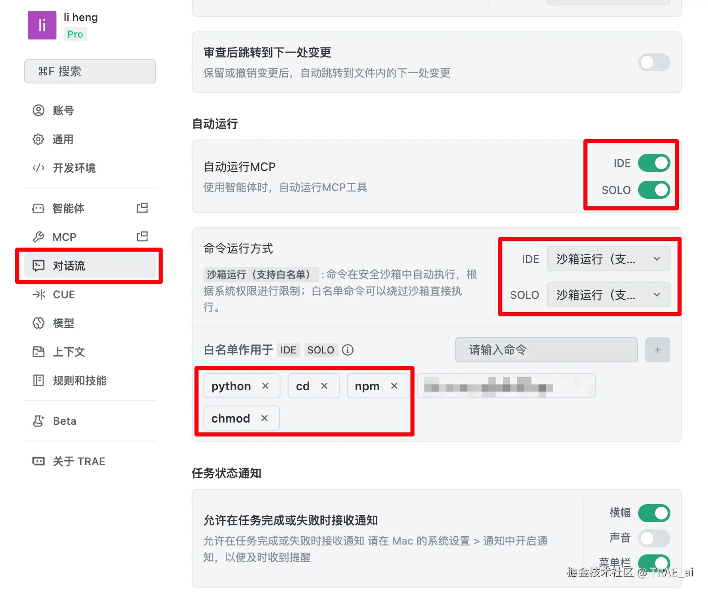
Task: Select 对话流 in the sidebar
Action: (90, 266)
